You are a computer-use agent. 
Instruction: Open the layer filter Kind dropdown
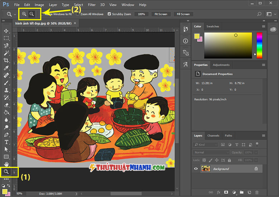[205, 144]
